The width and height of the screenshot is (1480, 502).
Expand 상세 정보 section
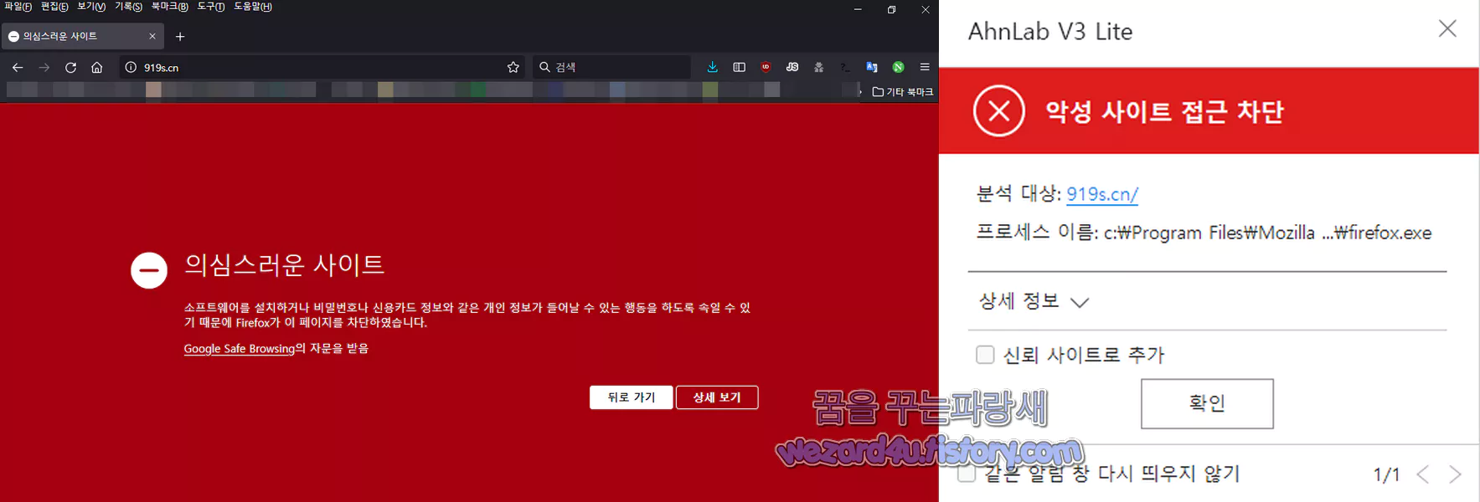pos(1034,301)
